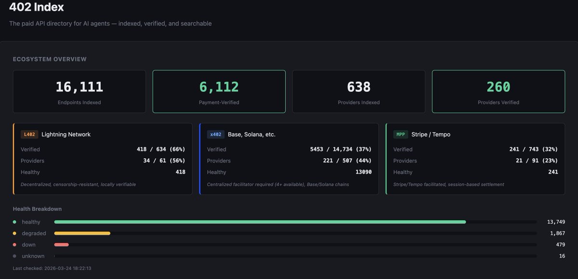578x279 pixels.
Task: Click the orange L402 badge
Action: [x=29, y=135]
